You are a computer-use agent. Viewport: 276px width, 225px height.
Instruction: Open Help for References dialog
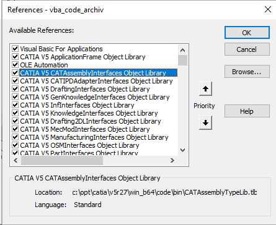coord(247,111)
